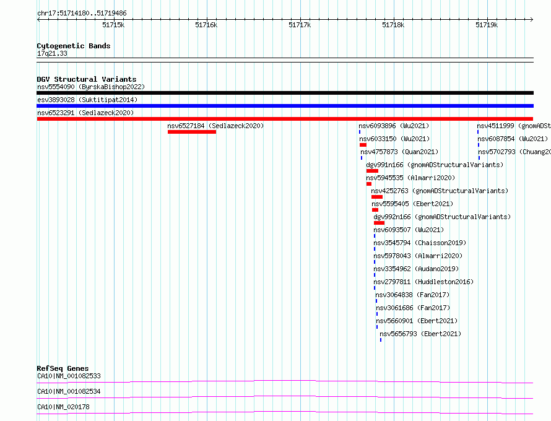The height and width of the screenshot is (421, 551).
Task: Click the CA10 NM_001082534 magenta gene track
Action: click(285, 397)
